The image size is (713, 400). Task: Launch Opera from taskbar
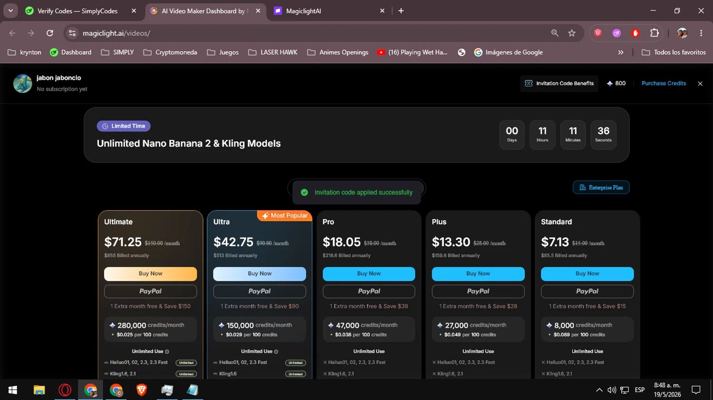coord(65,390)
